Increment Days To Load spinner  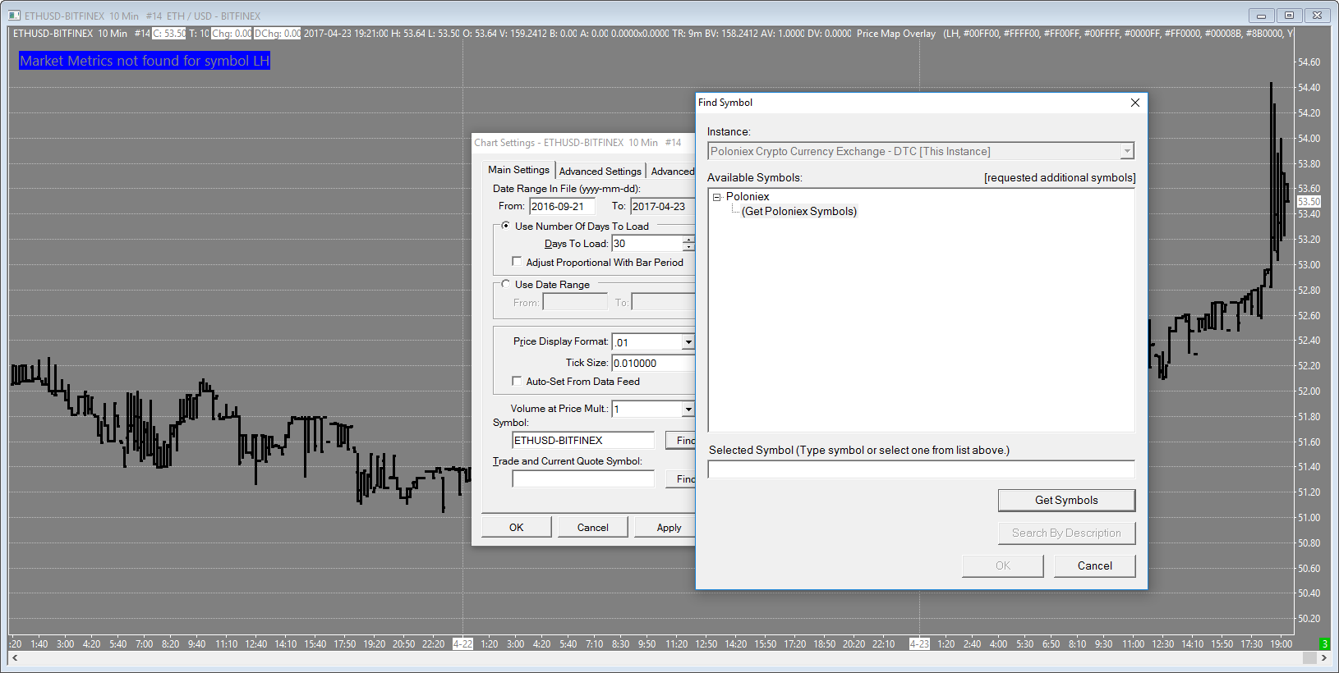tap(688, 240)
